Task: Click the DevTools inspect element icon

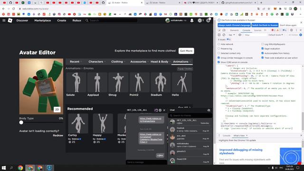Action: pos(219,30)
